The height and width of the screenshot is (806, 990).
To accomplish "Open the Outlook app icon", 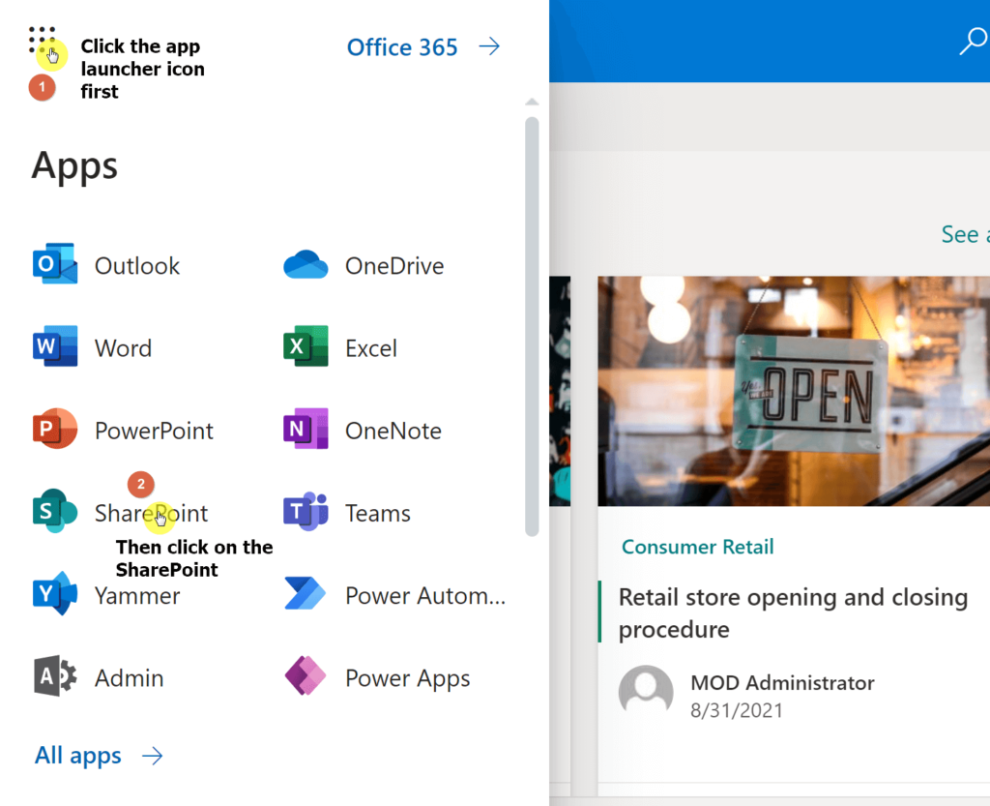I will coord(55,263).
